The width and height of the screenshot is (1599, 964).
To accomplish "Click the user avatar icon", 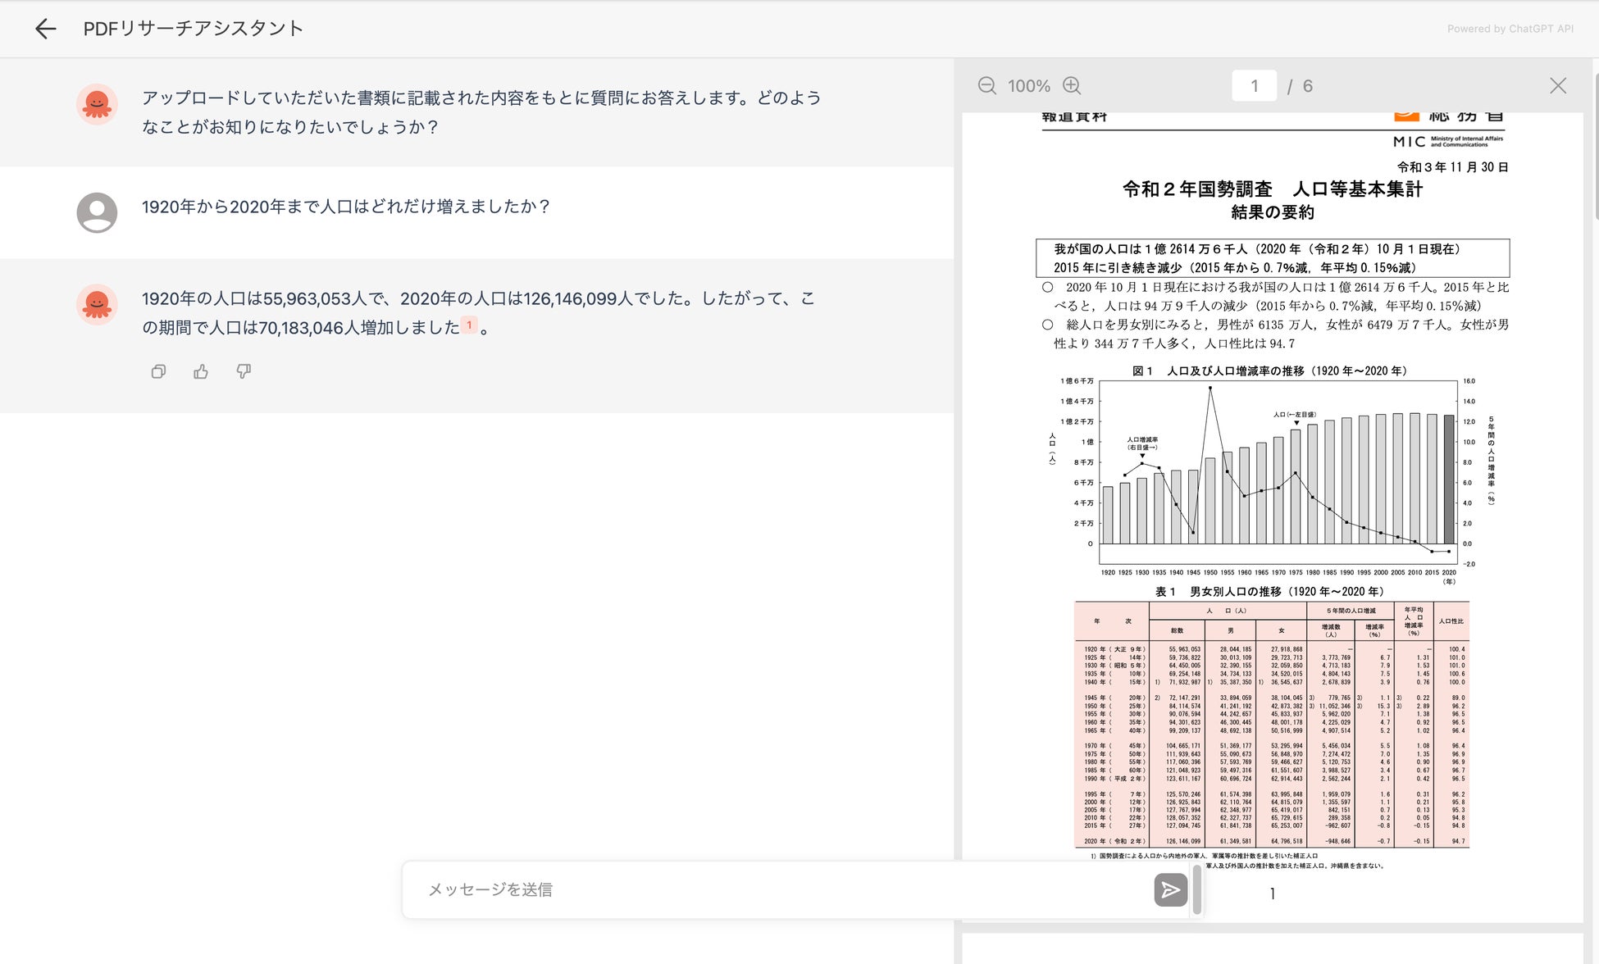I will coord(97,212).
